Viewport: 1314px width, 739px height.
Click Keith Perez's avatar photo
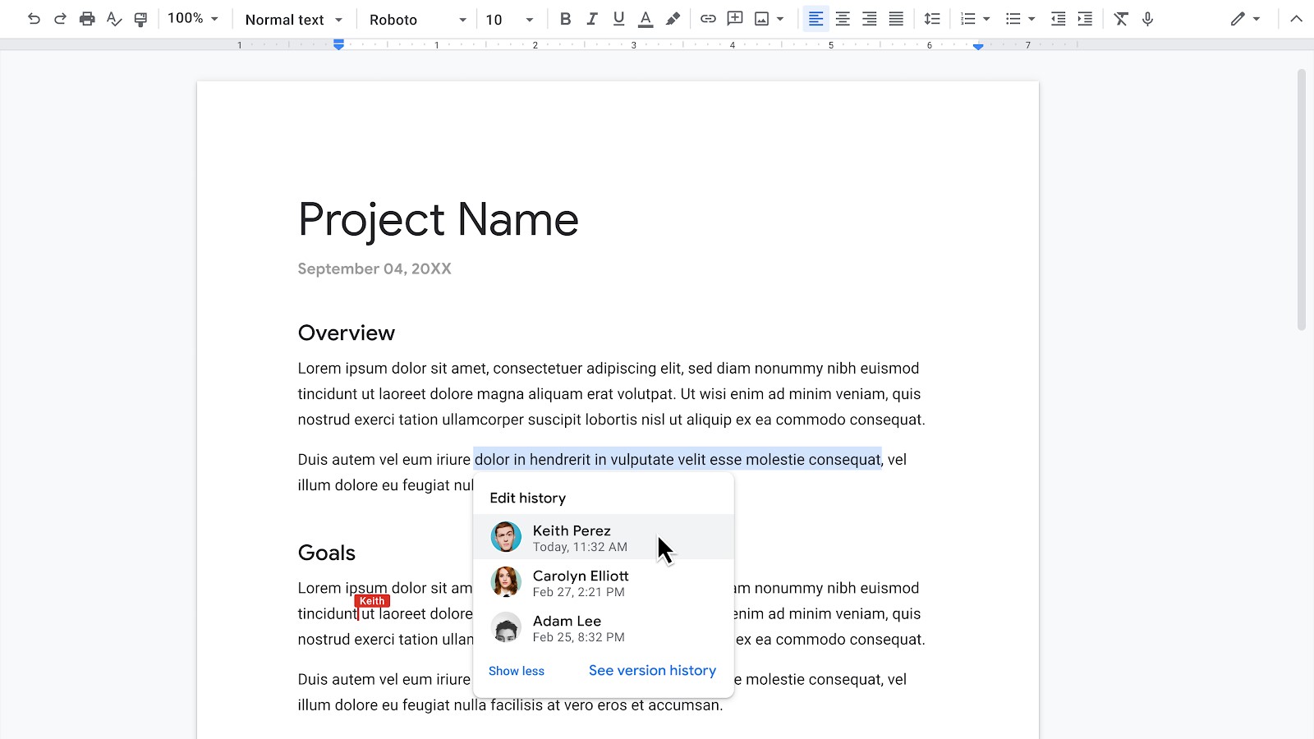point(506,537)
